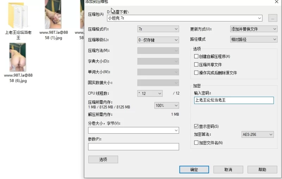This screenshot has height=179, width=282.
Task: Click the browse '...' button beside archive name
Action: [x=272, y=18]
